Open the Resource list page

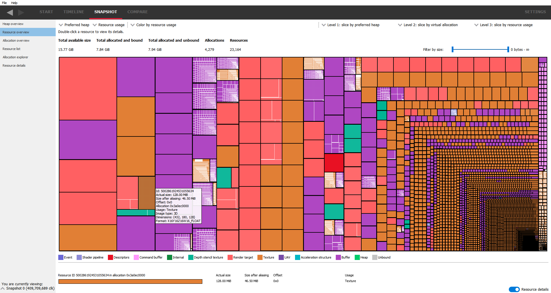click(x=11, y=49)
